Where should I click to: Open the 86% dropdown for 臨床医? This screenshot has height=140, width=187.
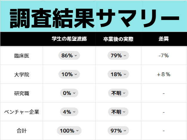69,56
